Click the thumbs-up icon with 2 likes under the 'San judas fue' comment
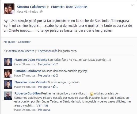 pos(54,64)
